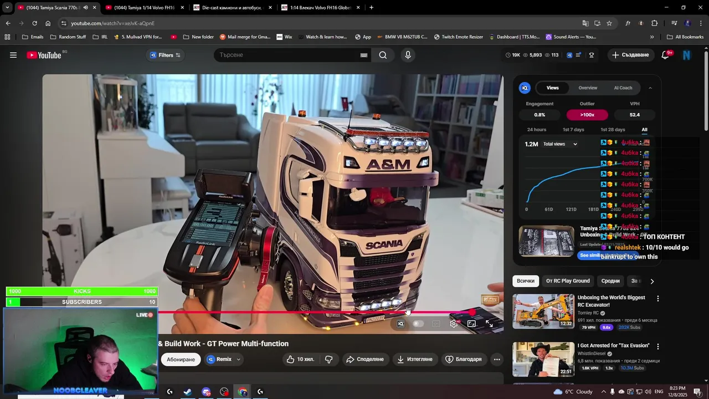The width and height of the screenshot is (709, 399).
Task: Open the vidIQ trophy icon
Action: tap(592, 55)
